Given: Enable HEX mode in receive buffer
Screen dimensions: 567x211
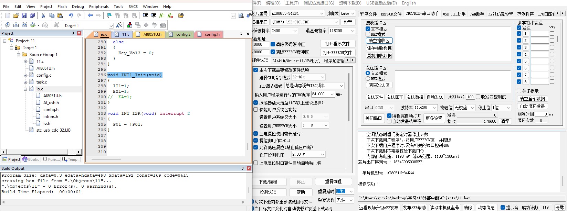Looking at the screenshot, I should point(368,34).
